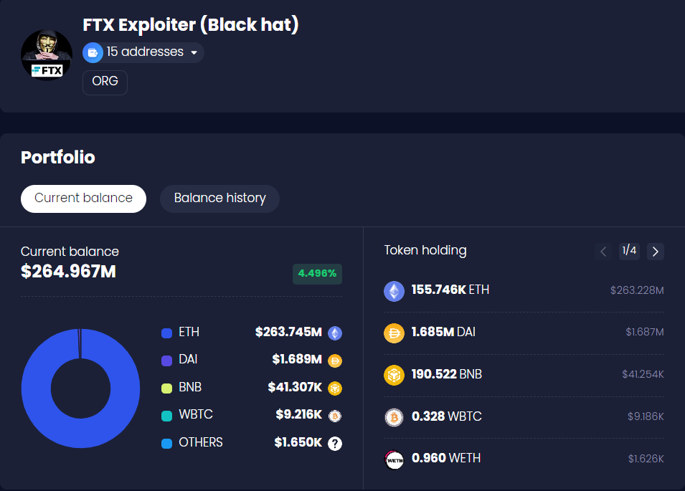Click the ETH blue legend swatch
The image size is (685, 491).
coord(167,333)
